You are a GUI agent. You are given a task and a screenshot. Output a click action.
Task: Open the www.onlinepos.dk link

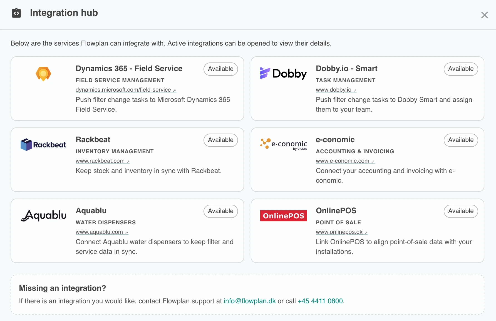(342, 232)
